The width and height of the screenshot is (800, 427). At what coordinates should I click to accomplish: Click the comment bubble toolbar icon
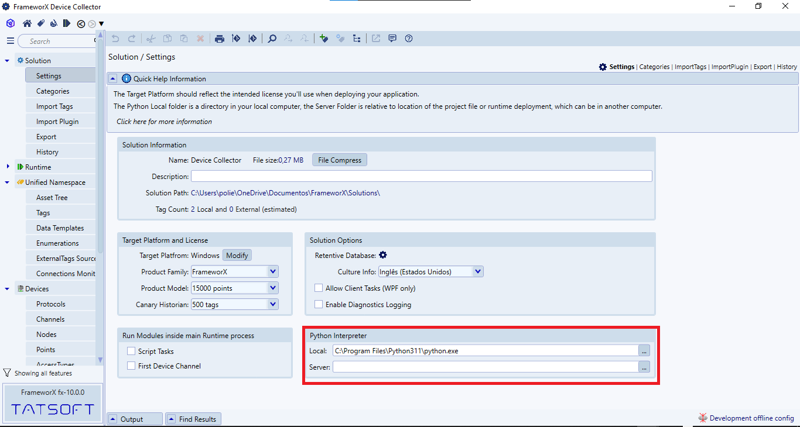tap(392, 39)
